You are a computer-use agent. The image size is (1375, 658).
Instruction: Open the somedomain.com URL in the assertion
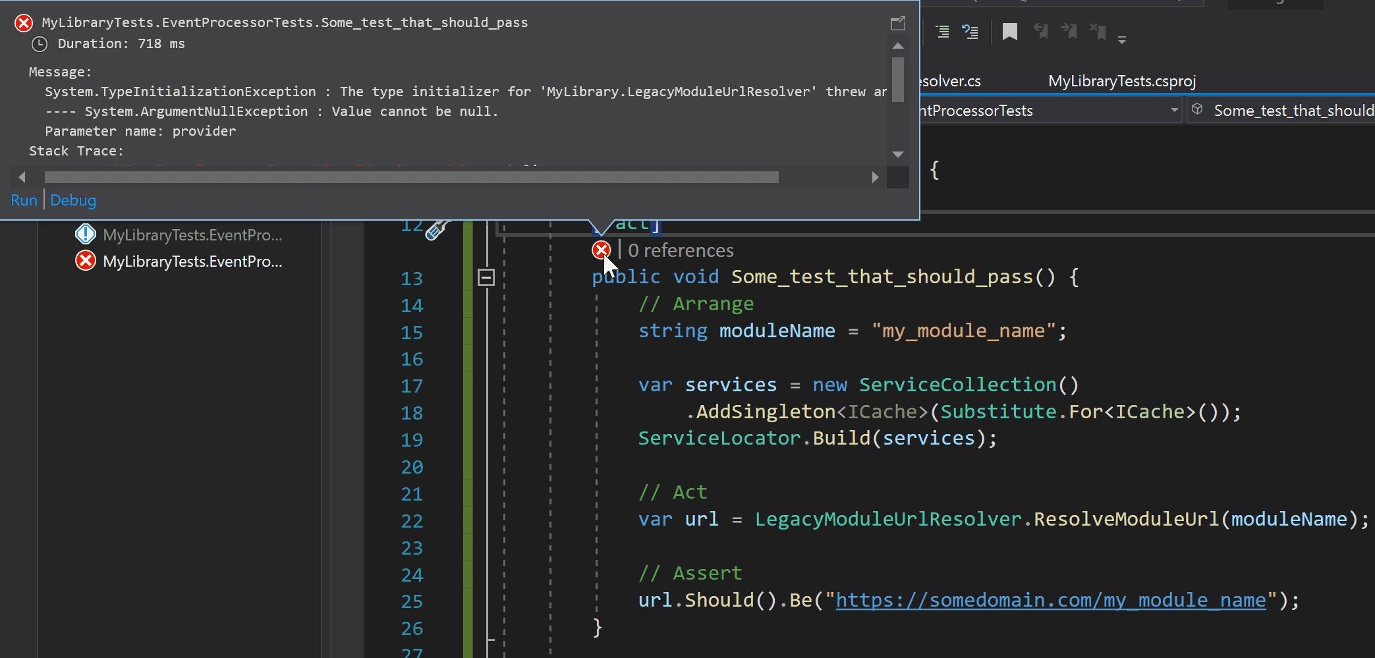1050,600
